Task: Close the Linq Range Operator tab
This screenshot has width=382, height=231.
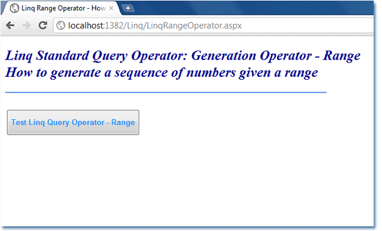Action: tap(111, 8)
